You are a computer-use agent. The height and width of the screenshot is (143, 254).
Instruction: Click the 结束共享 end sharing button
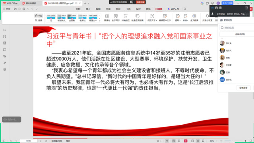tap(140, 2)
